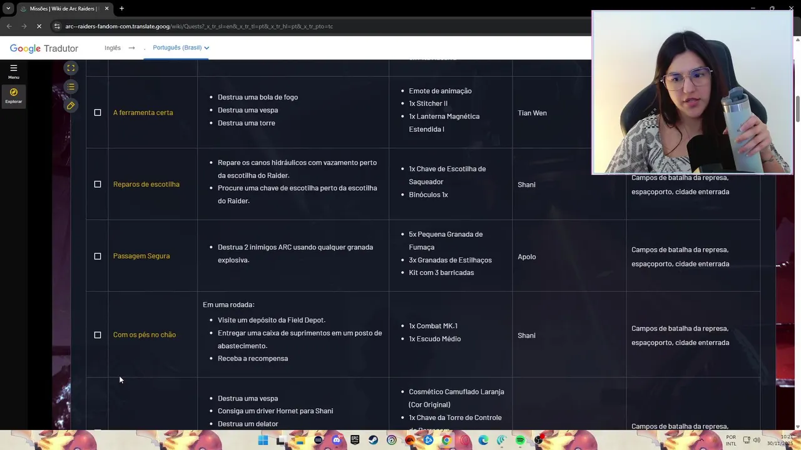Open Epic Games Launcher from taskbar

(x=355, y=440)
